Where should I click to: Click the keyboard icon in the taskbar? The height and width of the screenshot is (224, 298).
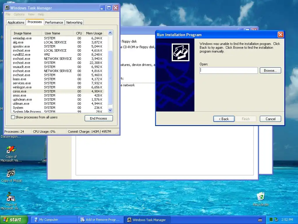point(260,220)
